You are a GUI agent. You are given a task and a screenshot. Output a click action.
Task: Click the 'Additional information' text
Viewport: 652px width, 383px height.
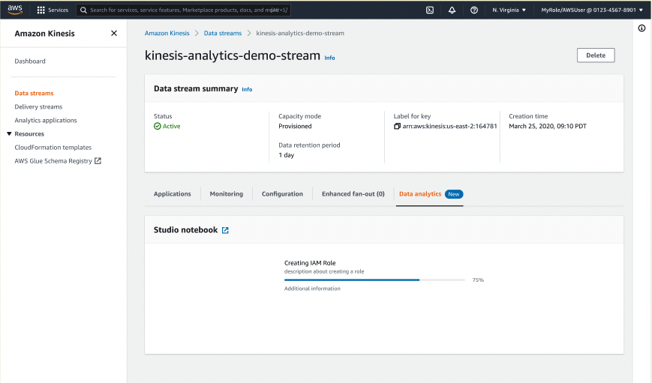(x=312, y=289)
